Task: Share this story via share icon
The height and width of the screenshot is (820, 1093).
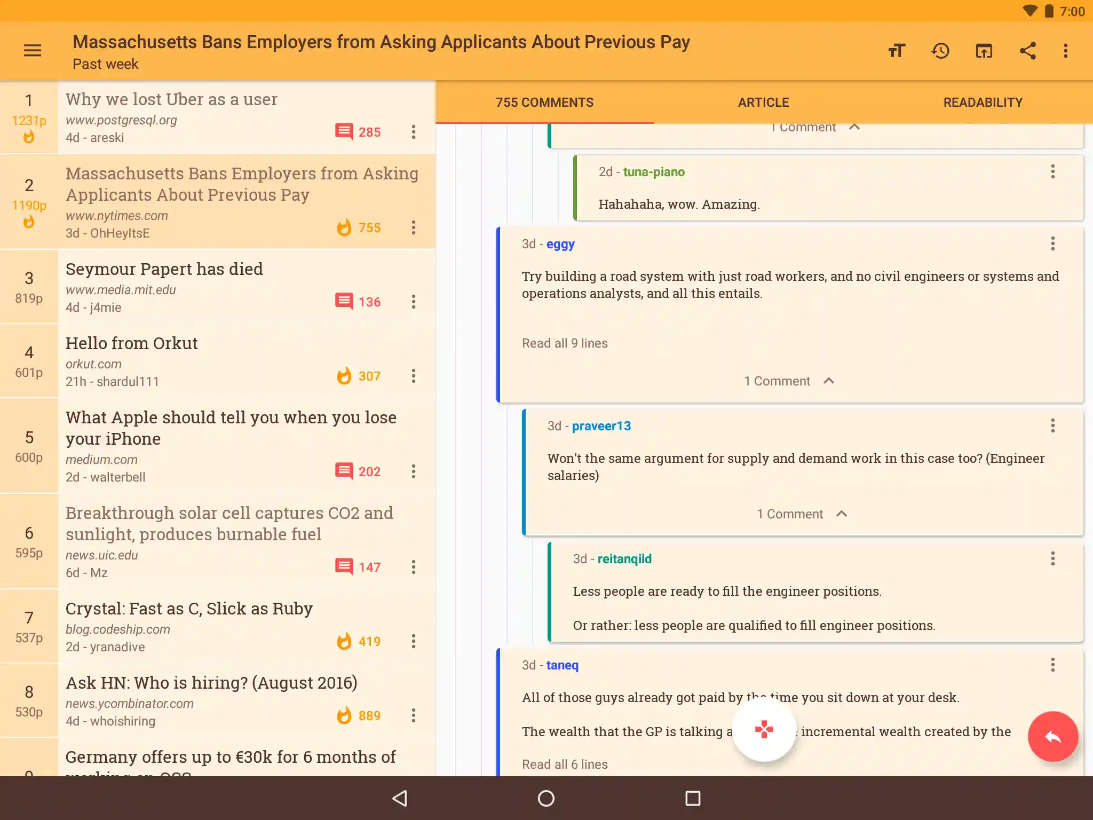Action: click(1027, 51)
